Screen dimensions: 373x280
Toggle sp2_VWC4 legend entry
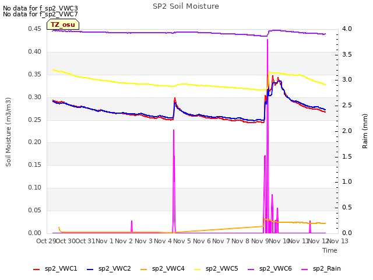[163, 269]
